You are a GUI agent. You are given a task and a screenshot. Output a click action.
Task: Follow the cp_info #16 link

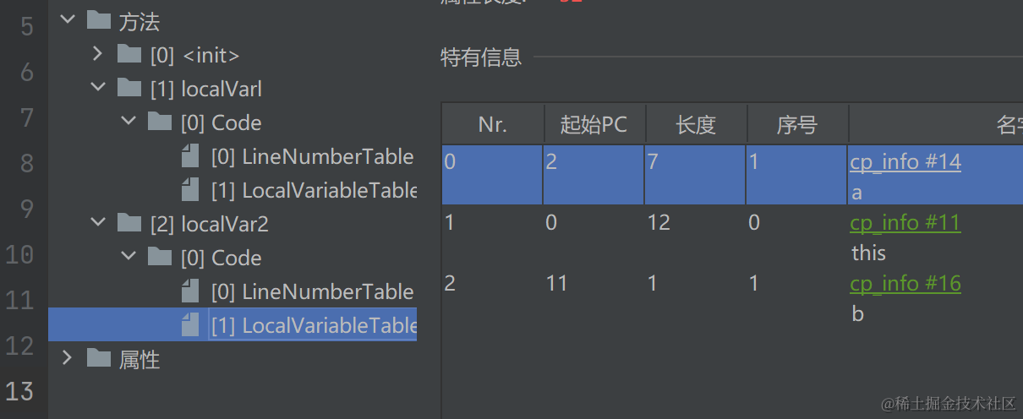(x=905, y=283)
